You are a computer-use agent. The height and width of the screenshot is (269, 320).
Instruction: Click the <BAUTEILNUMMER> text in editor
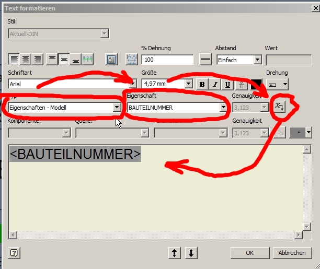[75, 154]
